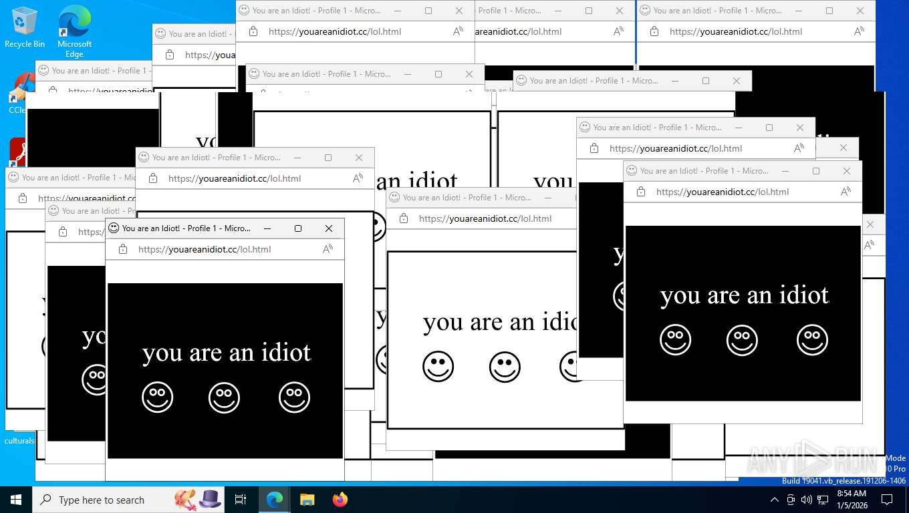This screenshot has height=513, width=909.
Task: Click the last smiley in the active black page
Action: coord(295,397)
